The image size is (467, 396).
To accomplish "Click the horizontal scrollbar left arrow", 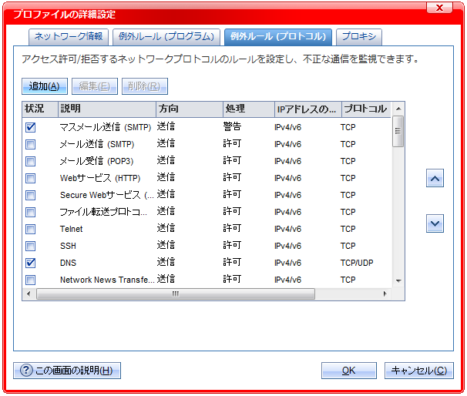I will click(x=29, y=294).
